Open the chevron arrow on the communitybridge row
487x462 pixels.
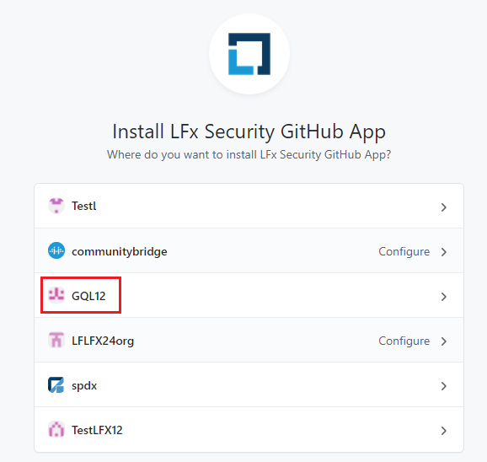coord(444,252)
